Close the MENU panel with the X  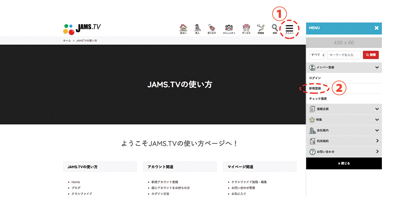(x=376, y=28)
